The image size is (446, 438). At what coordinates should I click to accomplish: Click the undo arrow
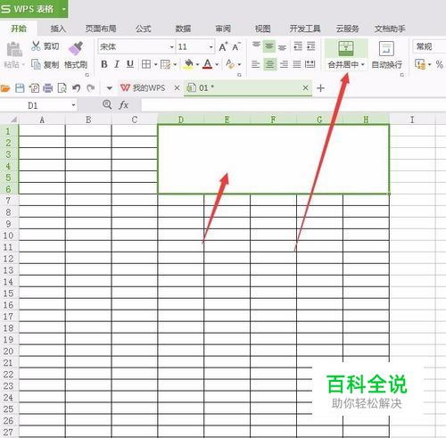(77, 88)
